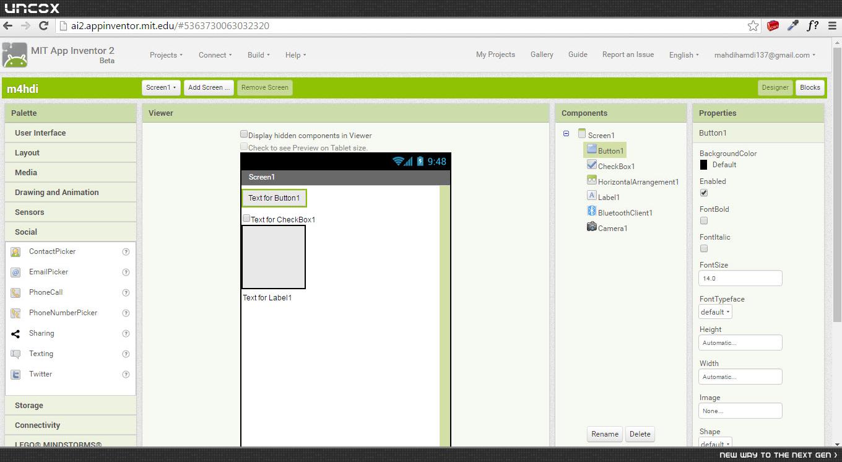842x462 pixels.
Task: Toggle the Enabled property checkbox
Action: click(x=703, y=193)
